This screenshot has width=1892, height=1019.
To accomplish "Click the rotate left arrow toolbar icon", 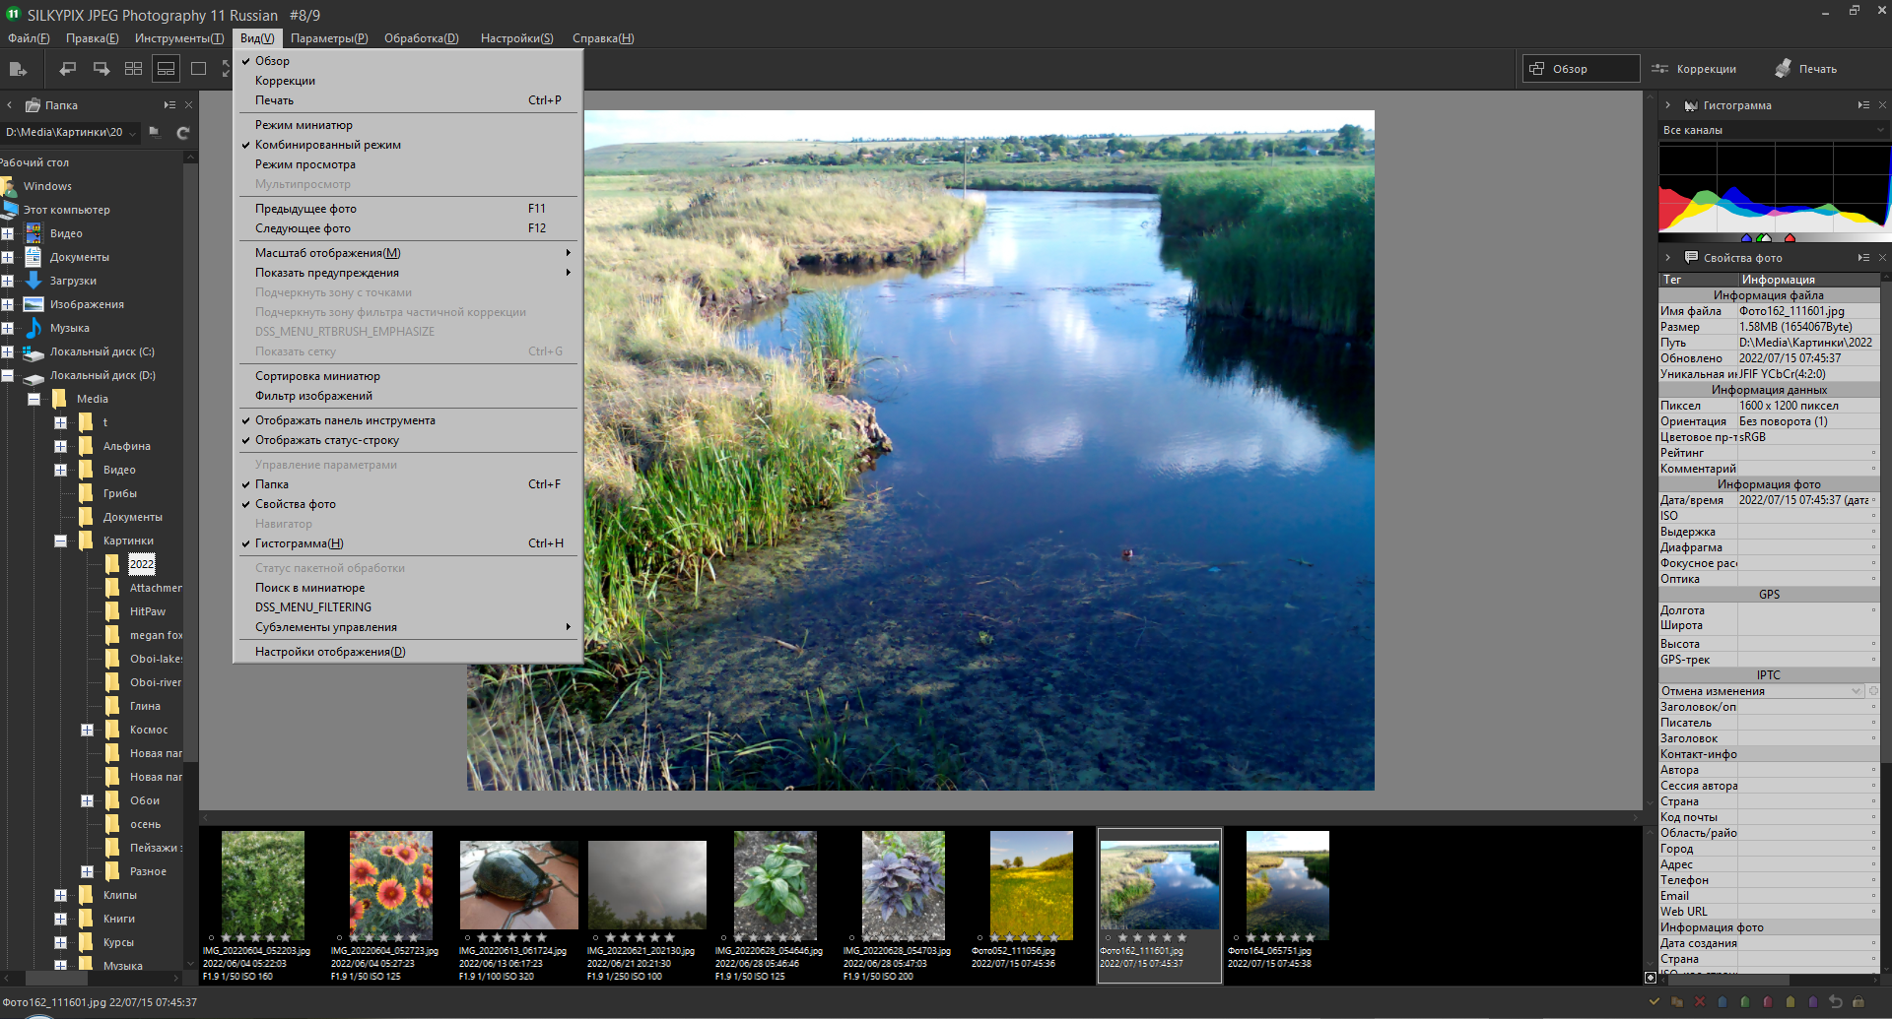I will (67, 69).
